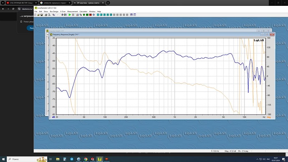
Task: Click the print preview toolbar icon
Action: click(x=49, y=15)
